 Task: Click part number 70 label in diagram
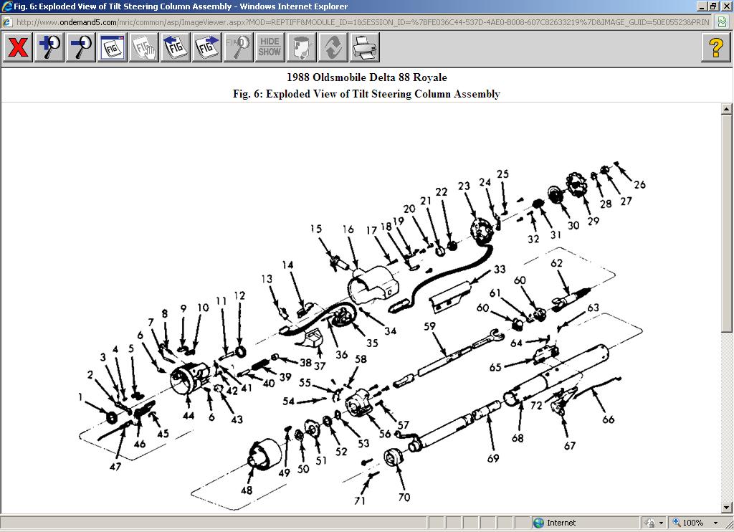click(404, 497)
